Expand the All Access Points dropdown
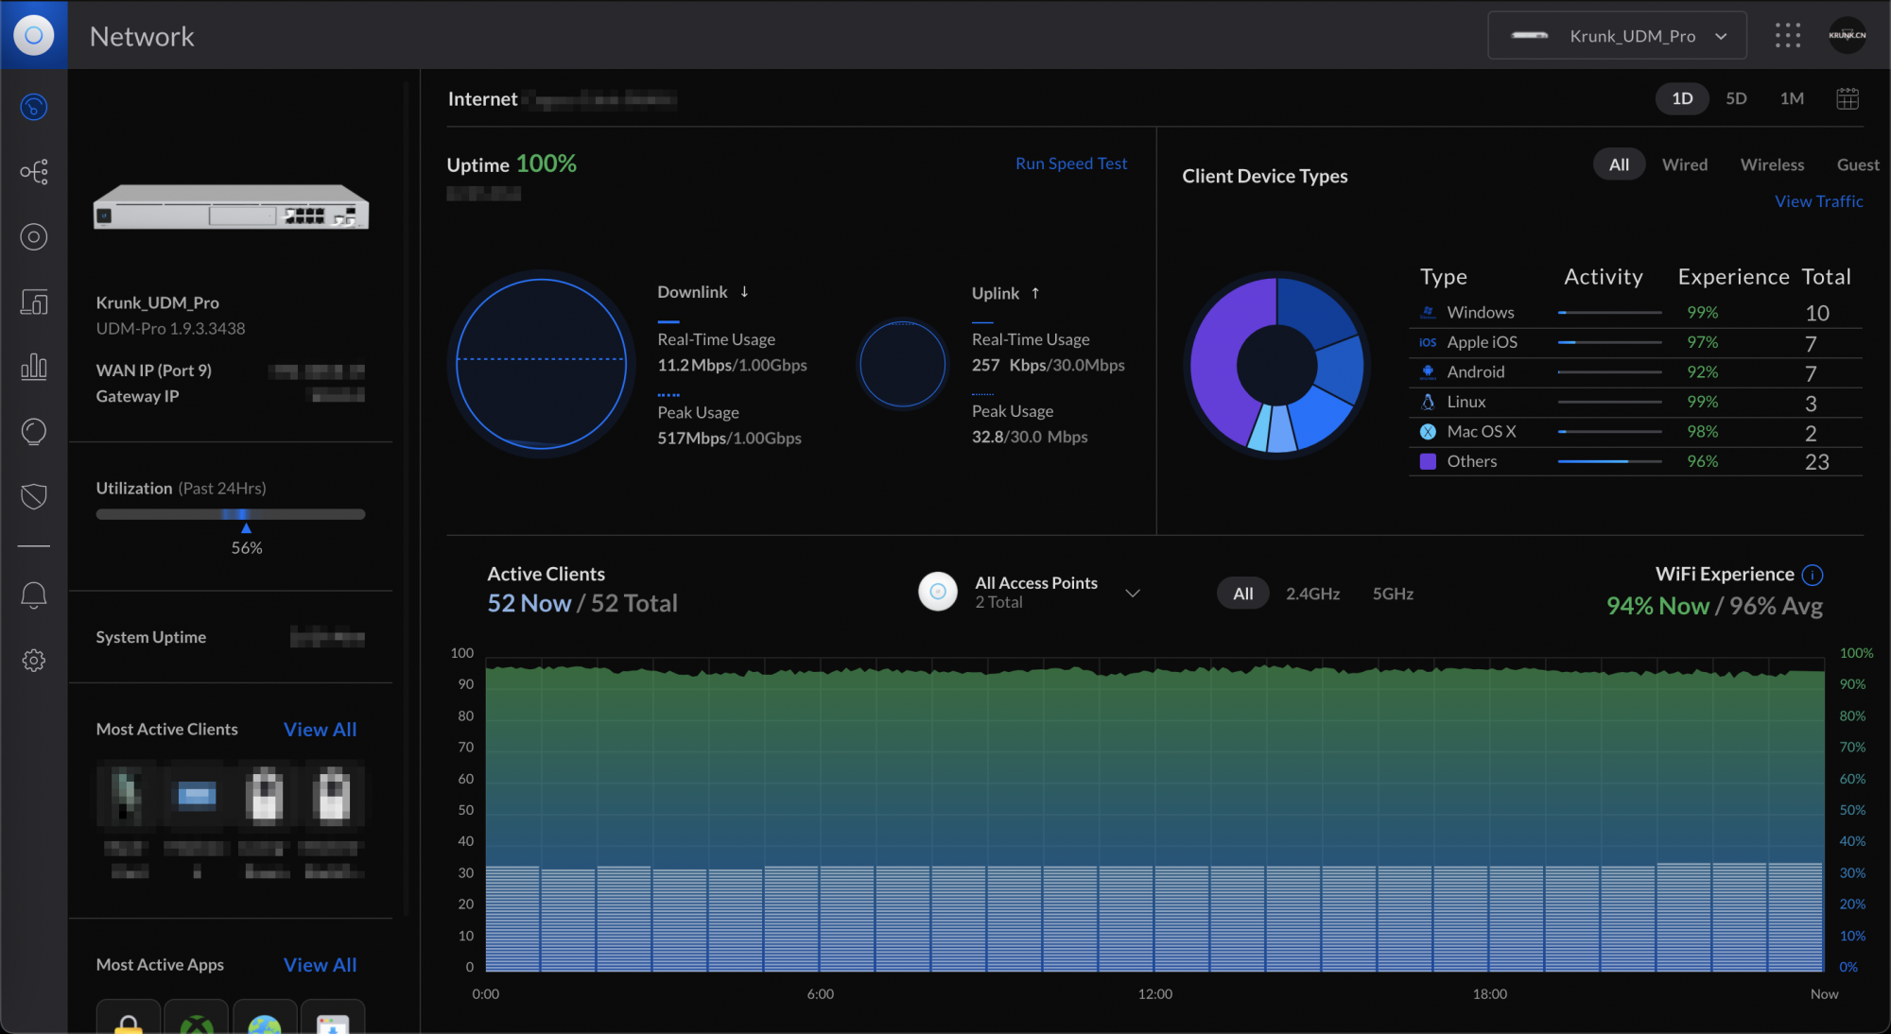 [1132, 594]
